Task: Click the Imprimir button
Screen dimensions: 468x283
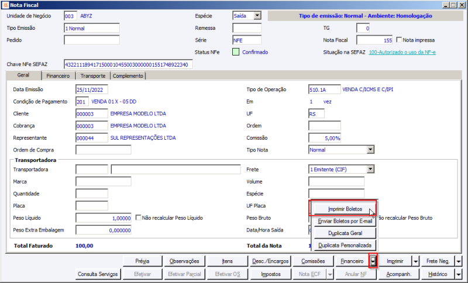Action: [395, 261]
